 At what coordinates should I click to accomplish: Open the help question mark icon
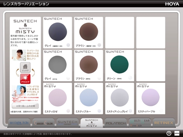[x=169, y=133]
